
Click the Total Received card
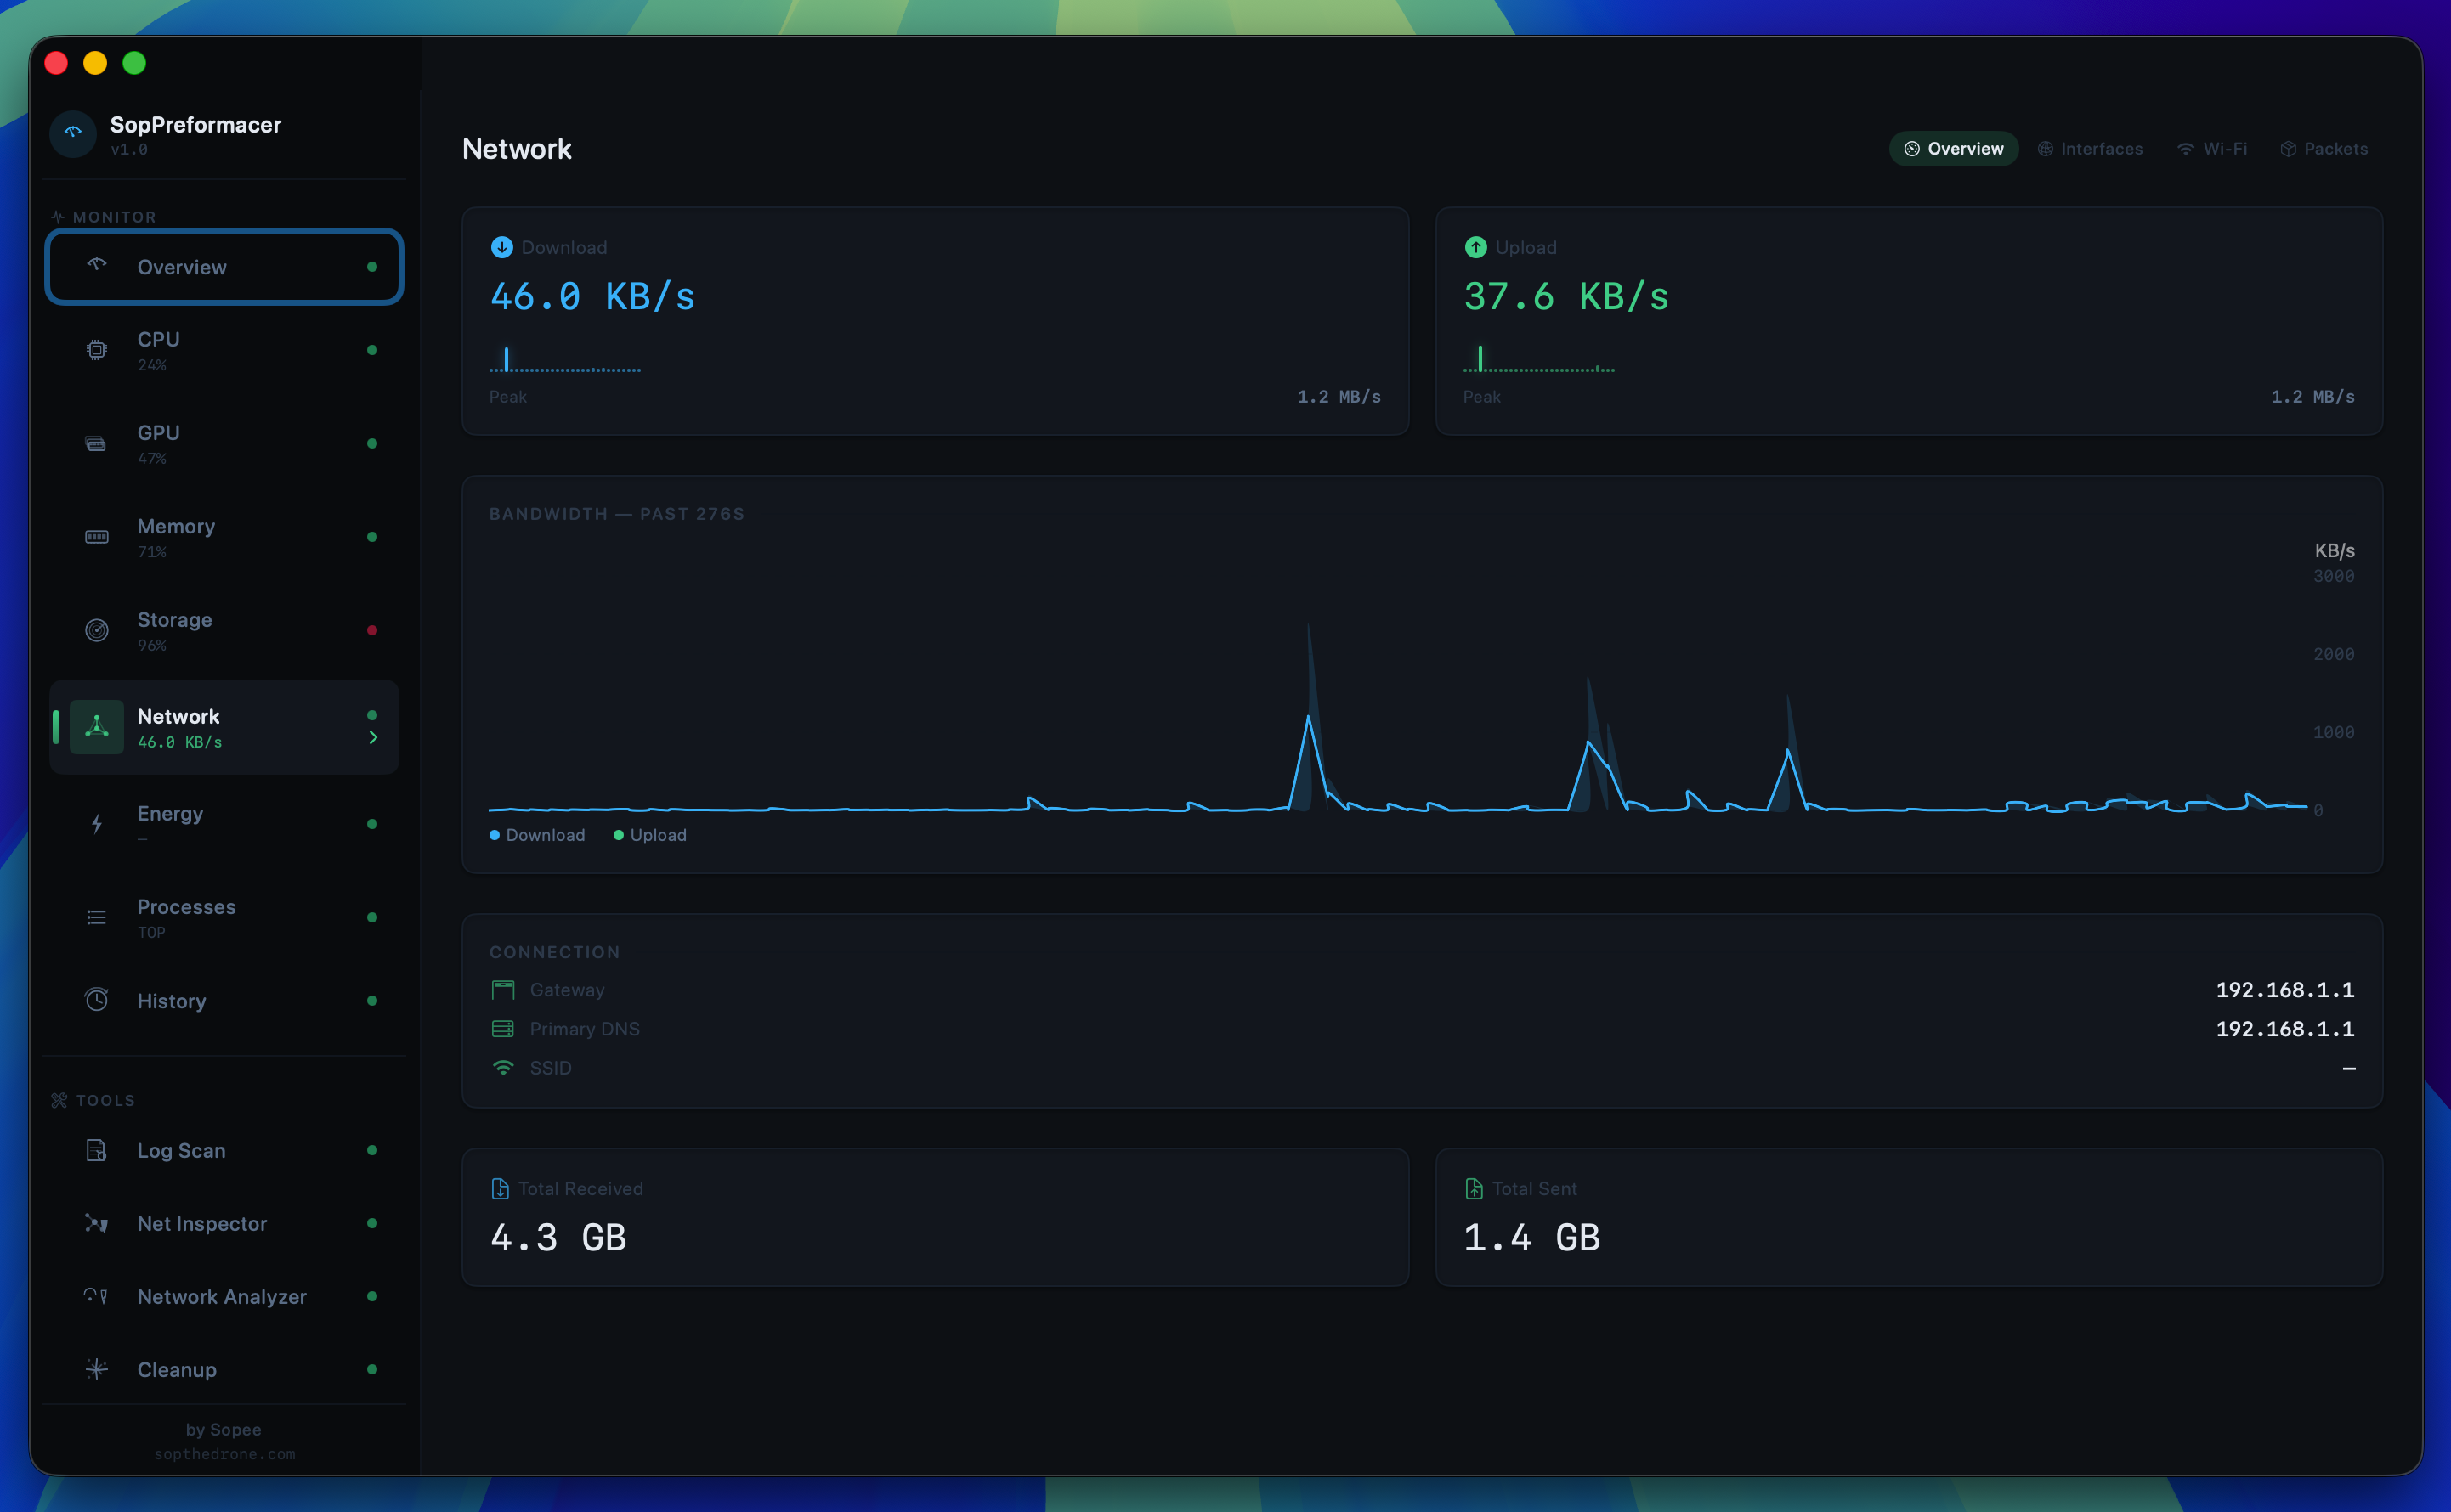point(934,1217)
